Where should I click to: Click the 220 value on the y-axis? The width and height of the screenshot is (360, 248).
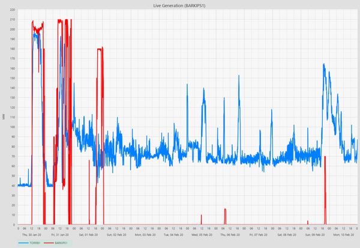click(x=13, y=10)
